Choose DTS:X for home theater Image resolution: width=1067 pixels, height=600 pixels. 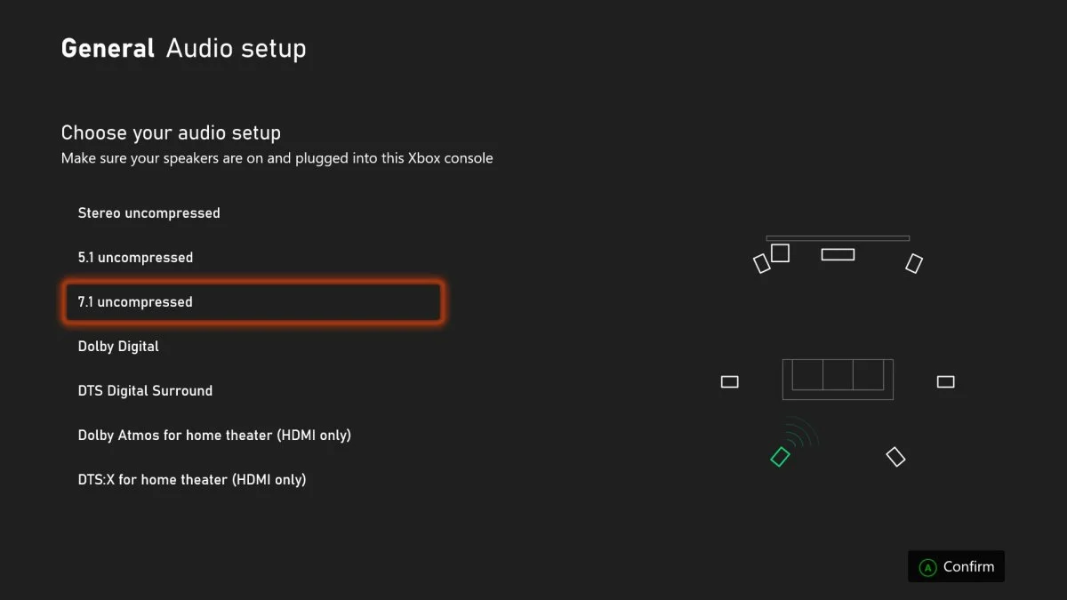pyautogui.click(x=192, y=479)
